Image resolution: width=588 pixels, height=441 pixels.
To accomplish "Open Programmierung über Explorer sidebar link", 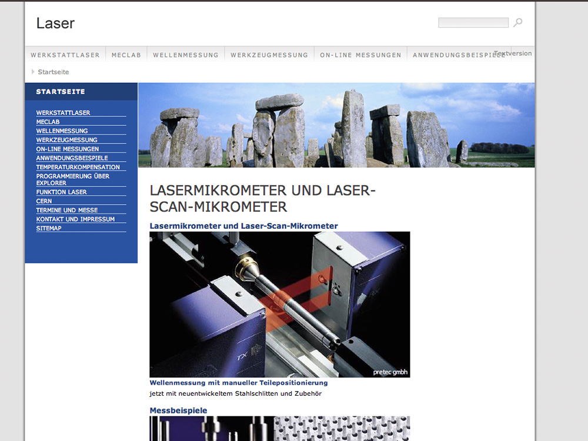I will pyautogui.click(x=72, y=179).
